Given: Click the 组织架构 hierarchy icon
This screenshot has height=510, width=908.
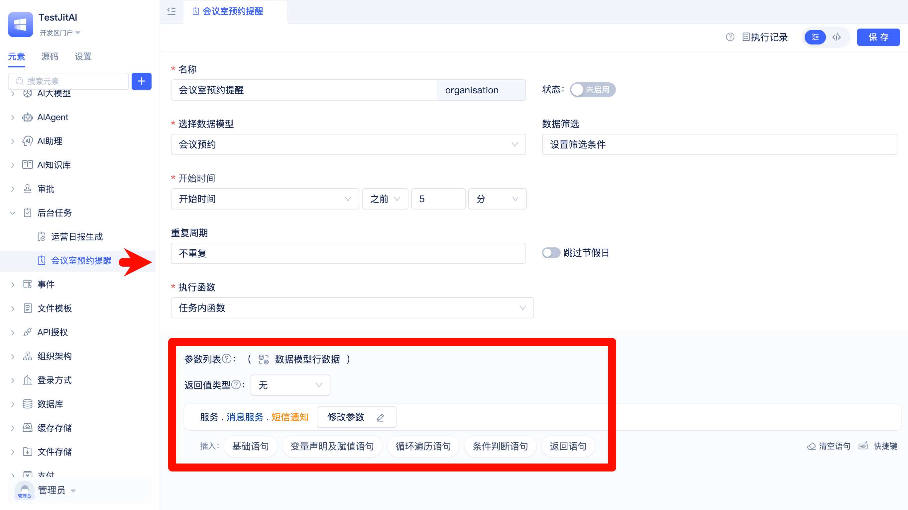Looking at the screenshot, I should coord(28,356).
